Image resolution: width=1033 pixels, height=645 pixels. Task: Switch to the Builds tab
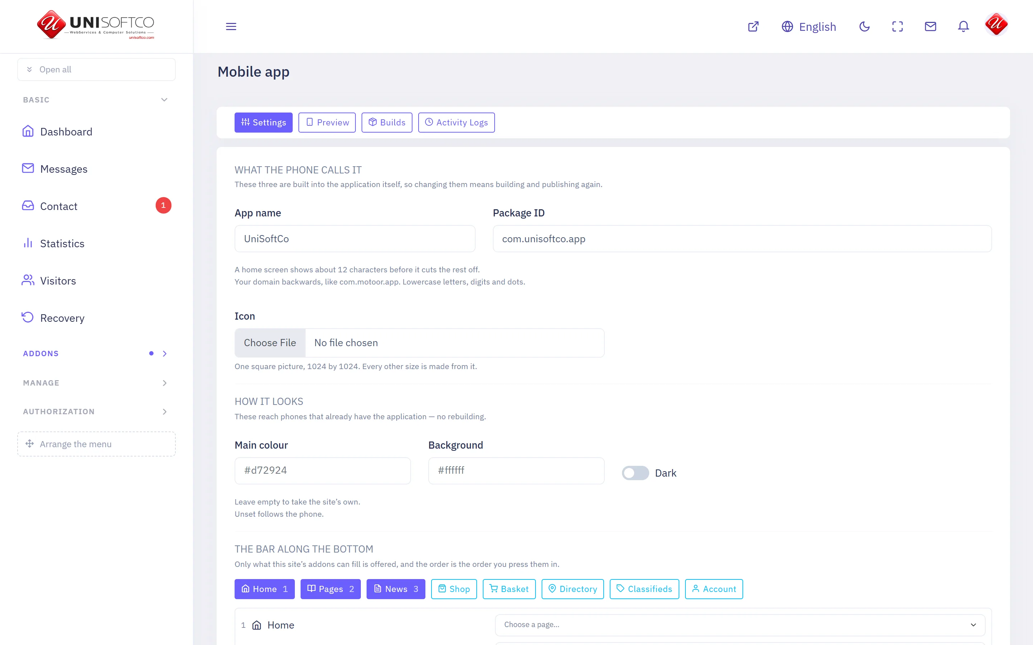click(x=387, y=123)
